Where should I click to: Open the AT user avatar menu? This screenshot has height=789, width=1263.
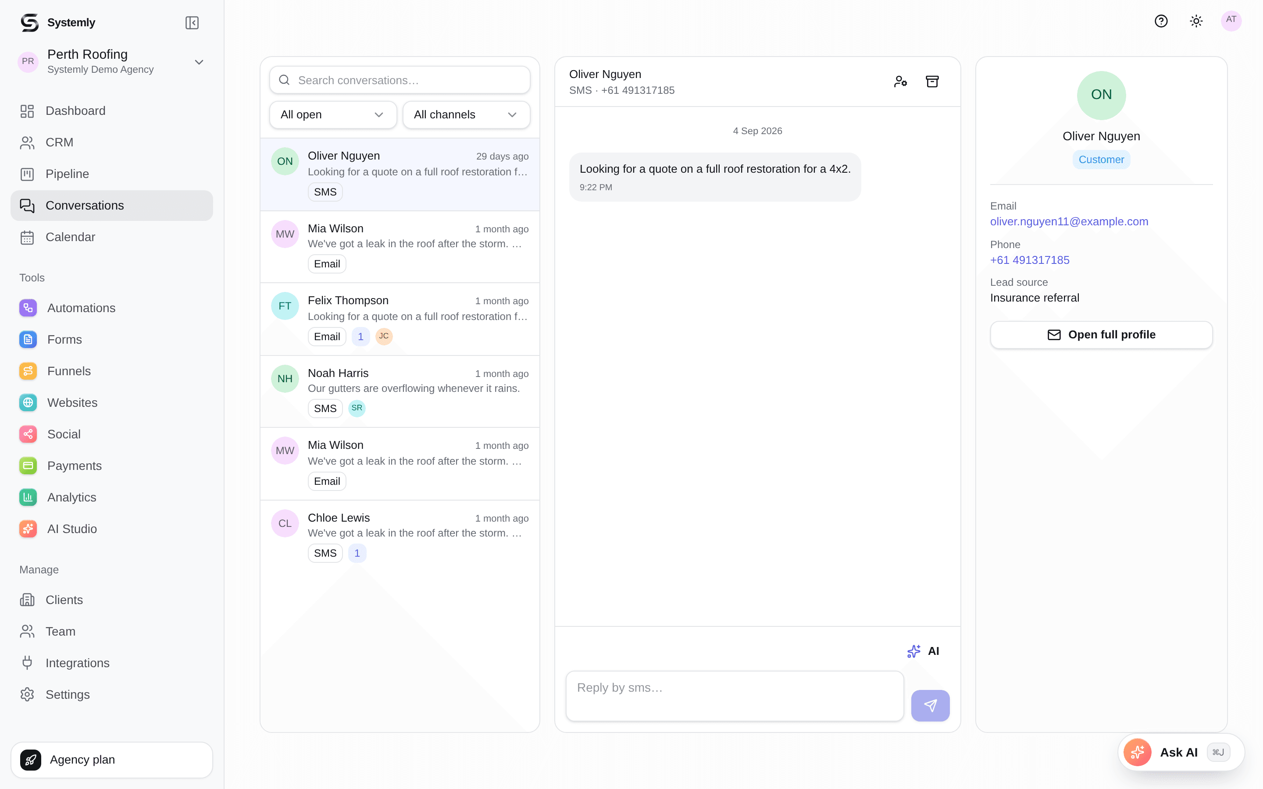(x=1231, y=21)
